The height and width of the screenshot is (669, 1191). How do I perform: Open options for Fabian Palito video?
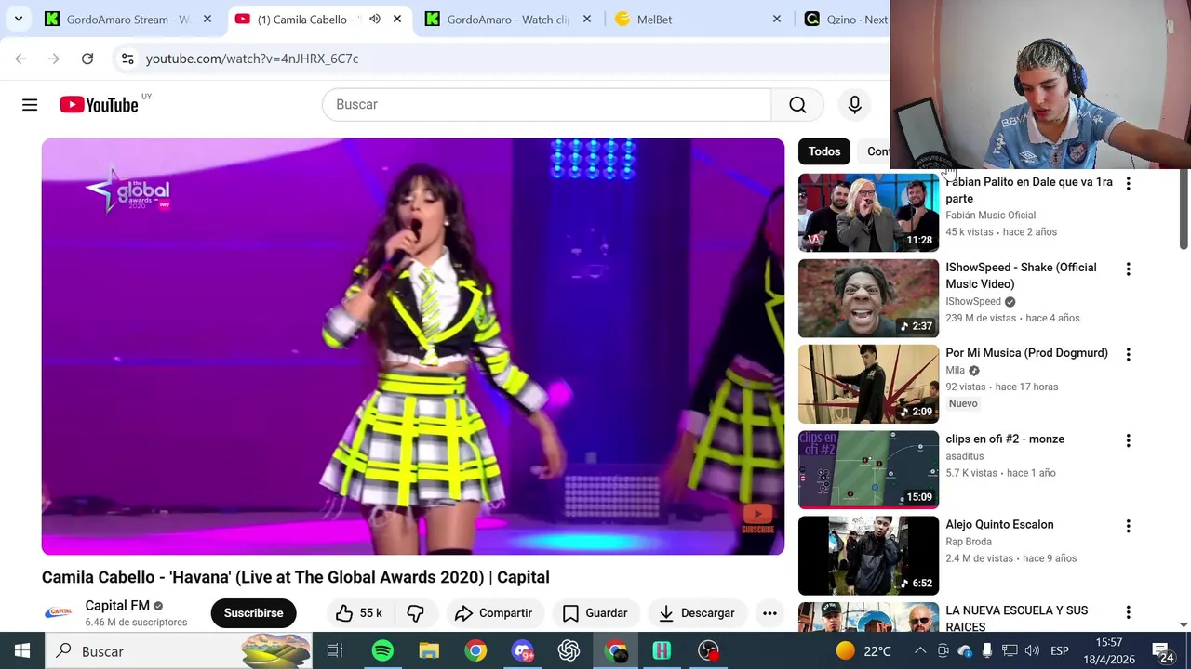tap(1128, 184)
